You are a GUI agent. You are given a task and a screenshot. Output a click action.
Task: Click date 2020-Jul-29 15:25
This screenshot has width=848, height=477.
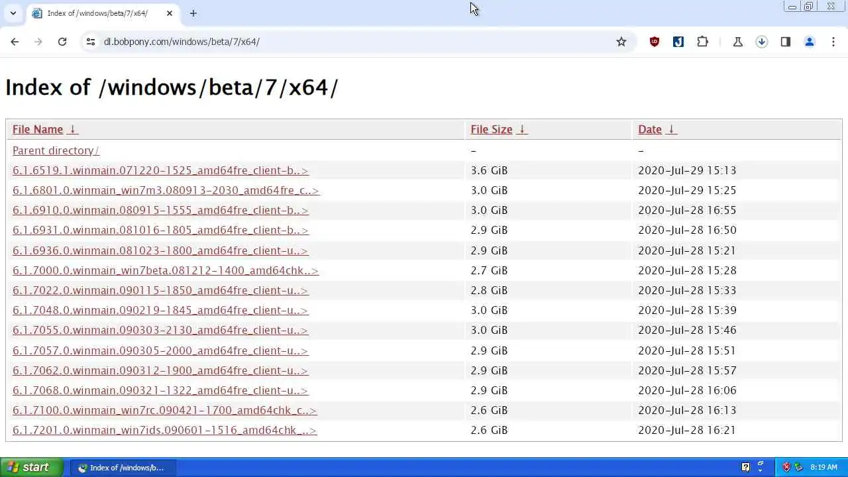pyautogui.click(x=687, y=190)
